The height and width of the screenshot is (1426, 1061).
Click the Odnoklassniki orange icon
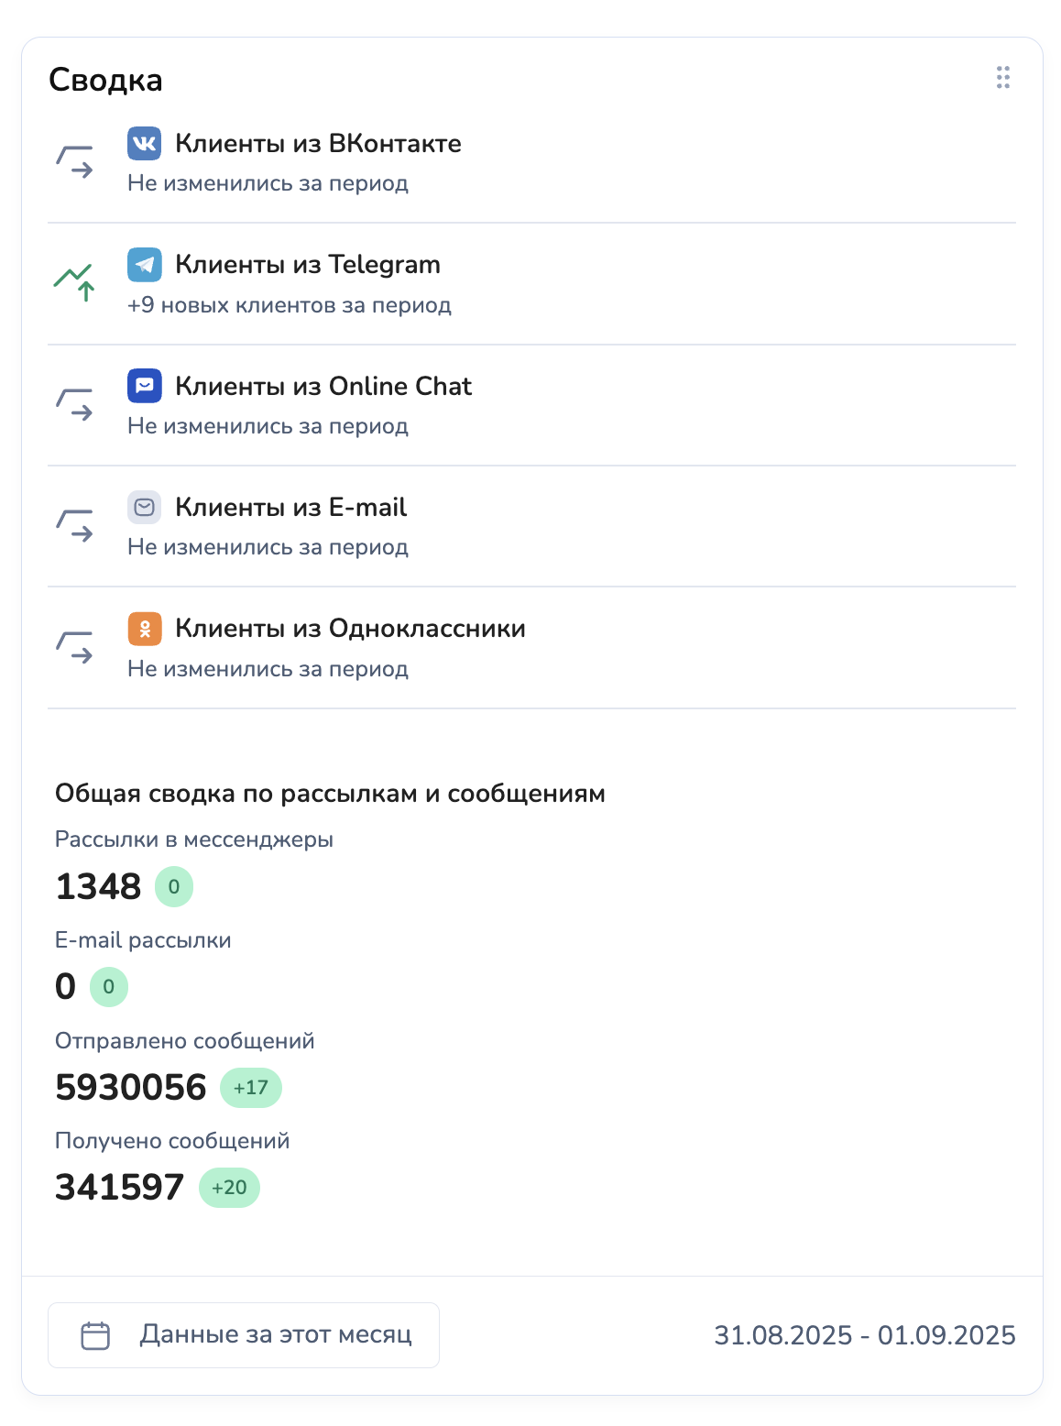click(x=144, y=629)
